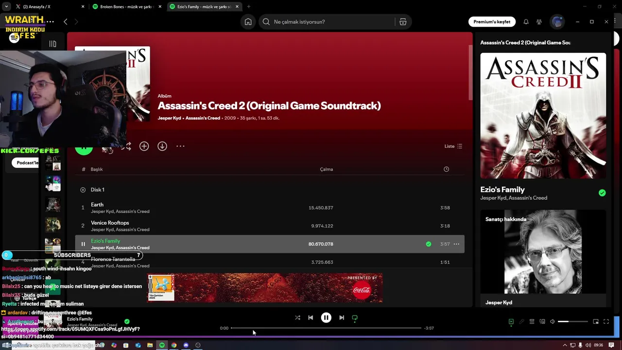Select the Podcast'ler filter chip
The image size is (622, 350).
coord(26,163)
